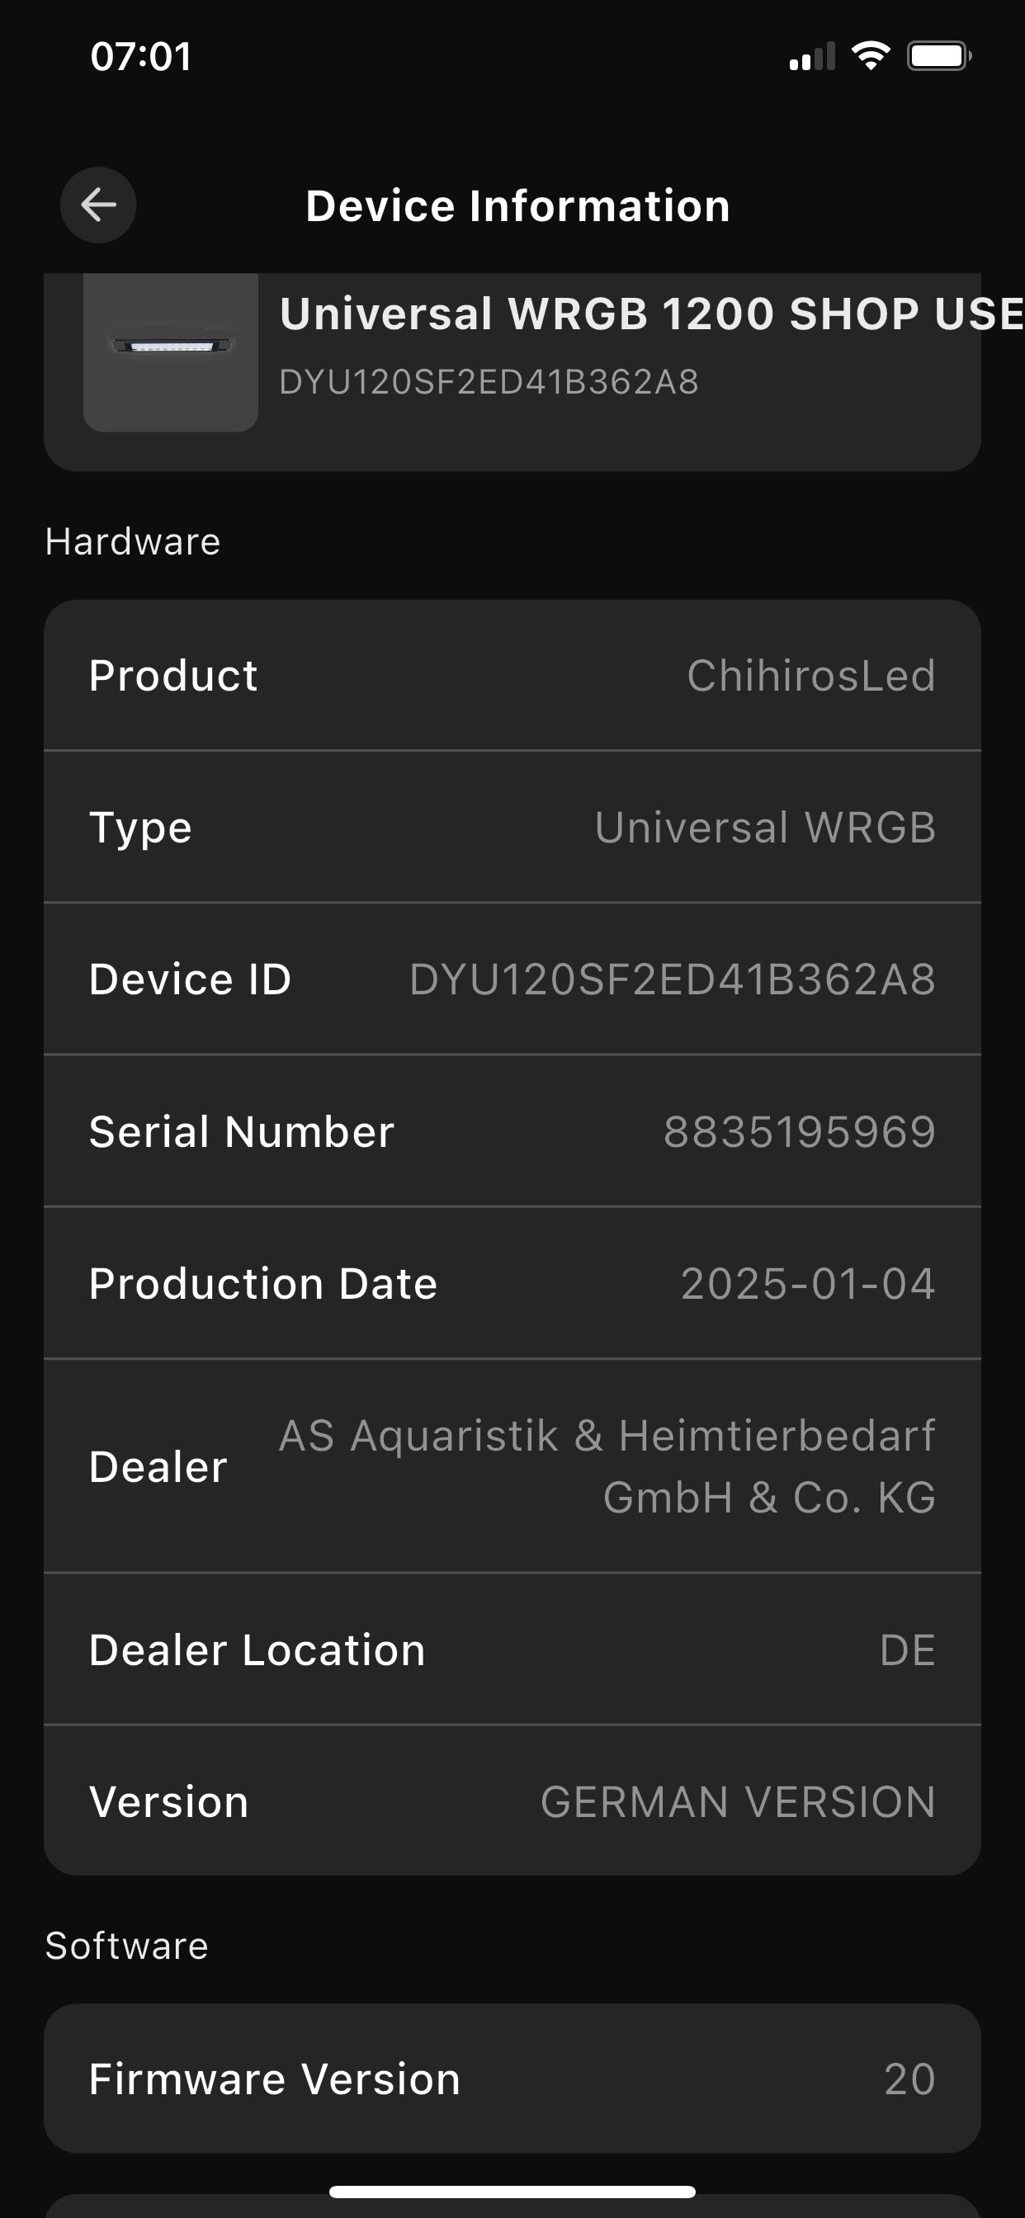Tap the Dealer Location DE row
Screen dimensions: 1025x2218
[512, 1649]
